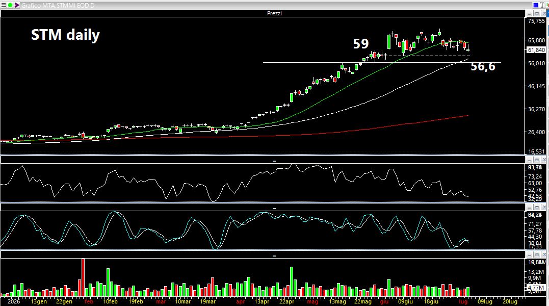
Task: Select the STM daily chart text annotation
Action: point(65,35)
